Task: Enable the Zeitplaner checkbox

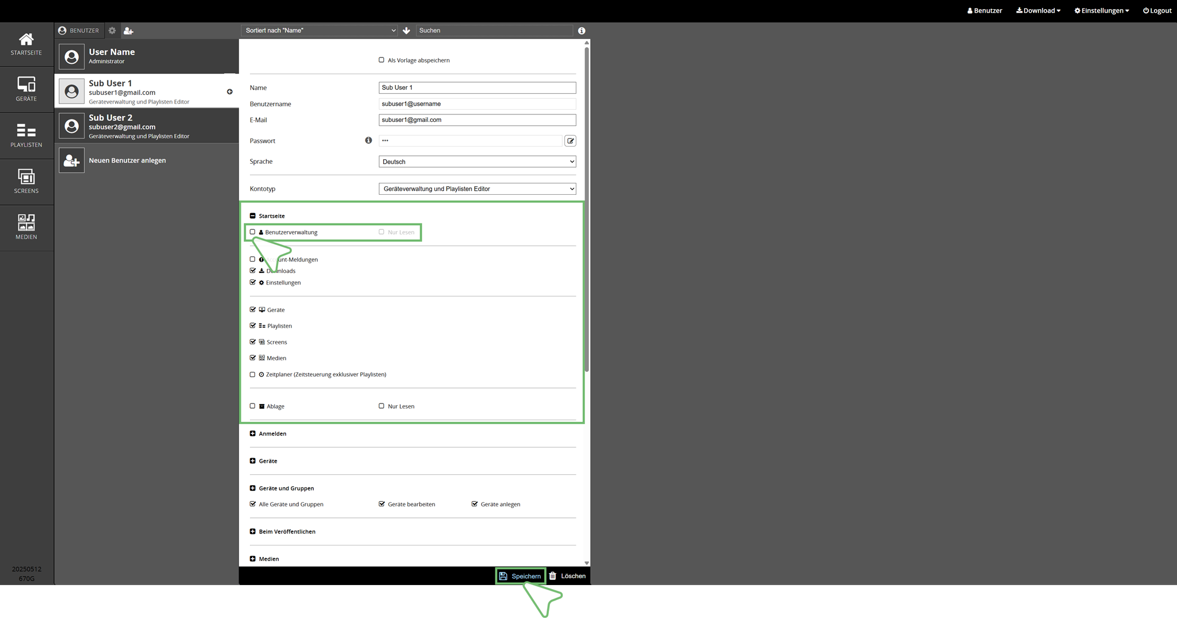Action: pos(252,374)
